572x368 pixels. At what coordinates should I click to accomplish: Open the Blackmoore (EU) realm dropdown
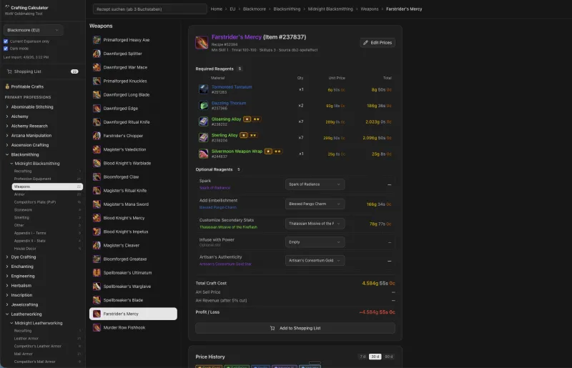33,30
